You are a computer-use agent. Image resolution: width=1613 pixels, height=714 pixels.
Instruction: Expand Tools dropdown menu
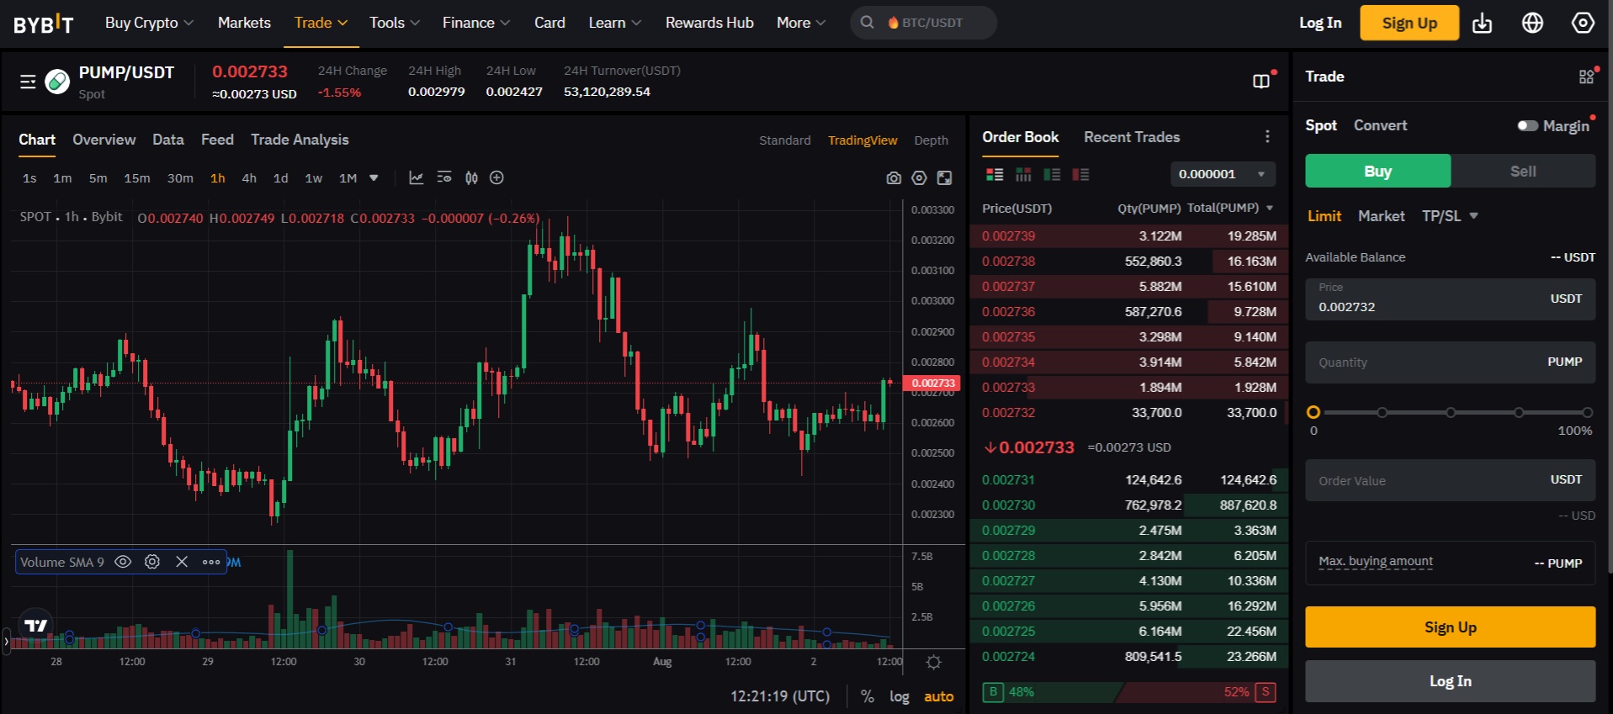click(x=395, y=23)
